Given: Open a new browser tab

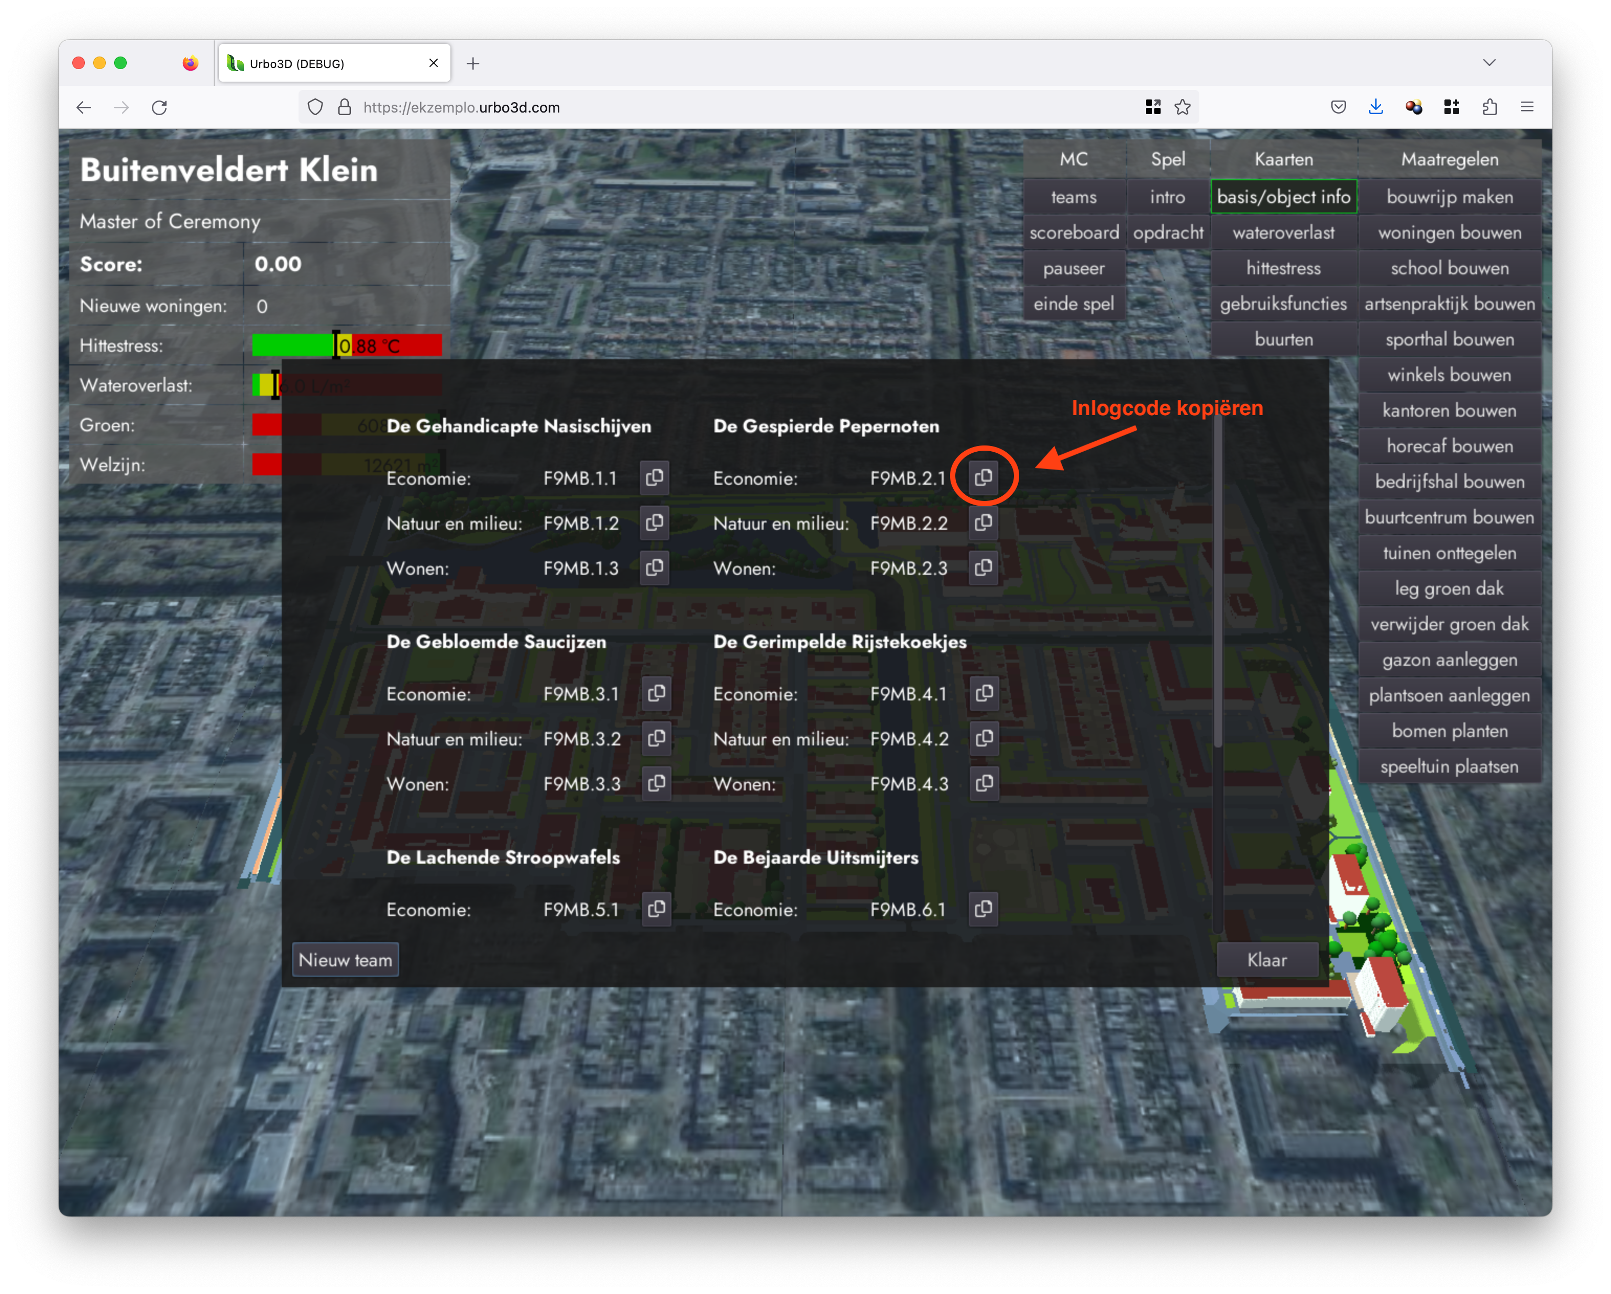Looking at the screenshot, I should click(x=473, y=63).
